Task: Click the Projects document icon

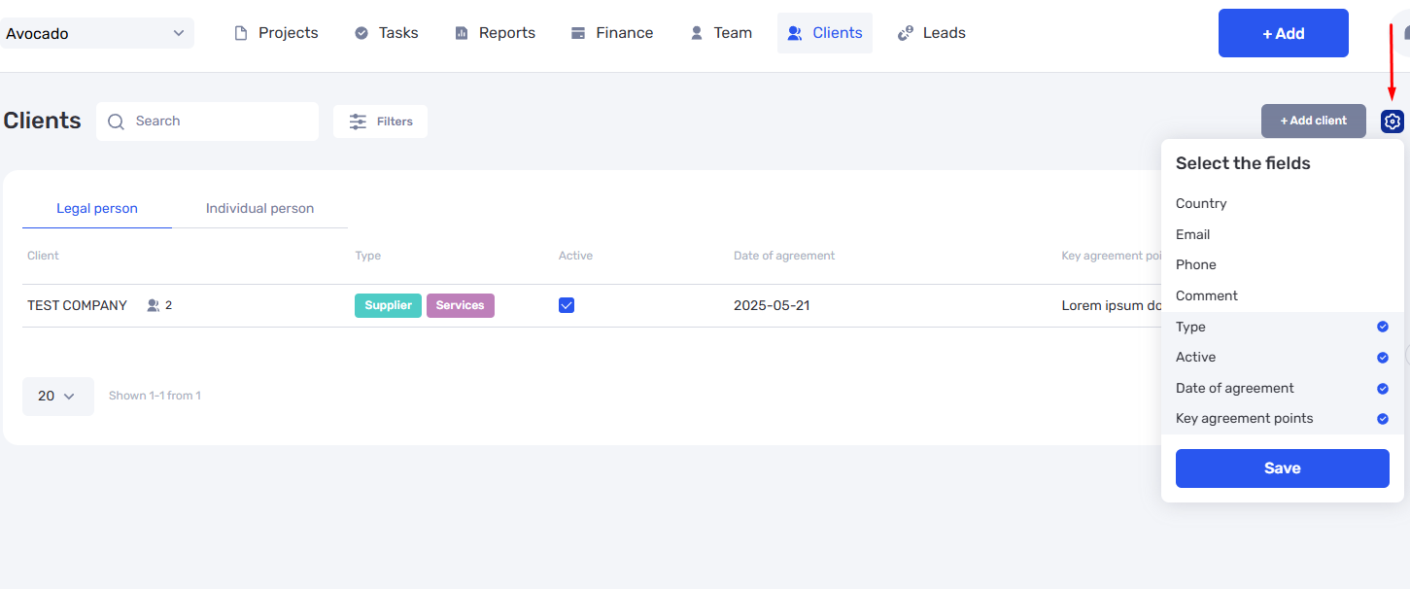Action: tap(241, 33)
